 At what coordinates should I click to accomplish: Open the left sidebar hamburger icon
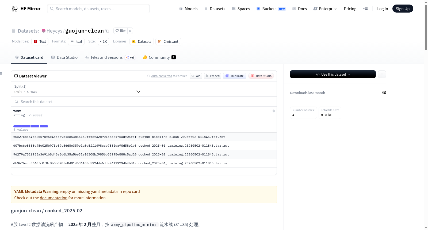[x=1, y=73]
